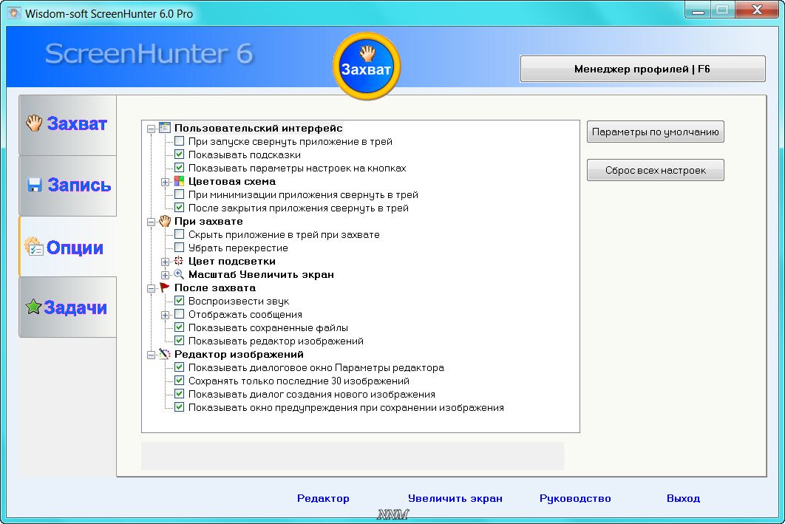
Task: Collapse the После захвата section
Action: point(152,287)
